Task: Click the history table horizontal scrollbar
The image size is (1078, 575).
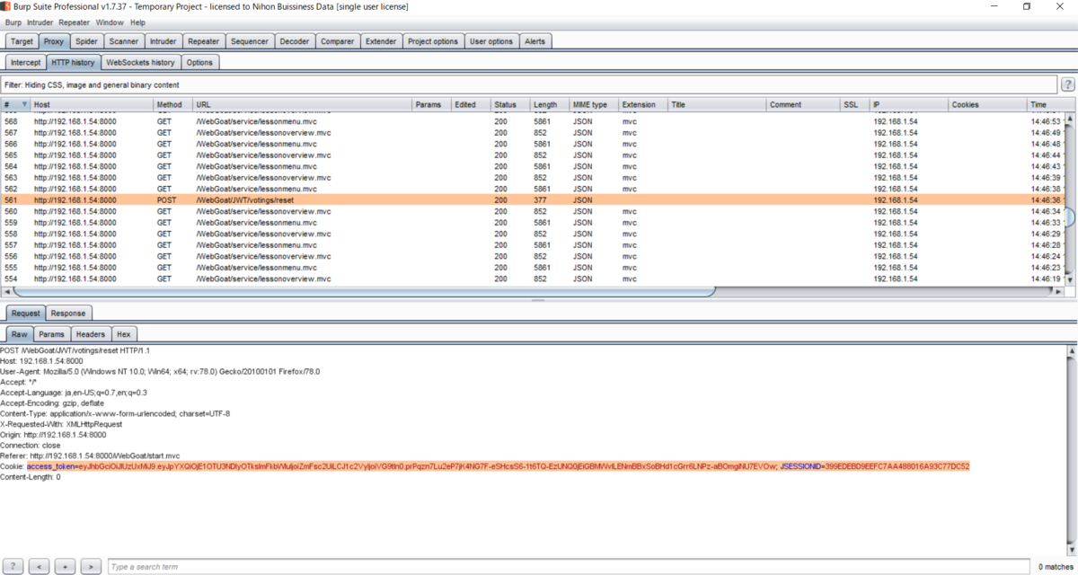Action: [x=364, y=291]
